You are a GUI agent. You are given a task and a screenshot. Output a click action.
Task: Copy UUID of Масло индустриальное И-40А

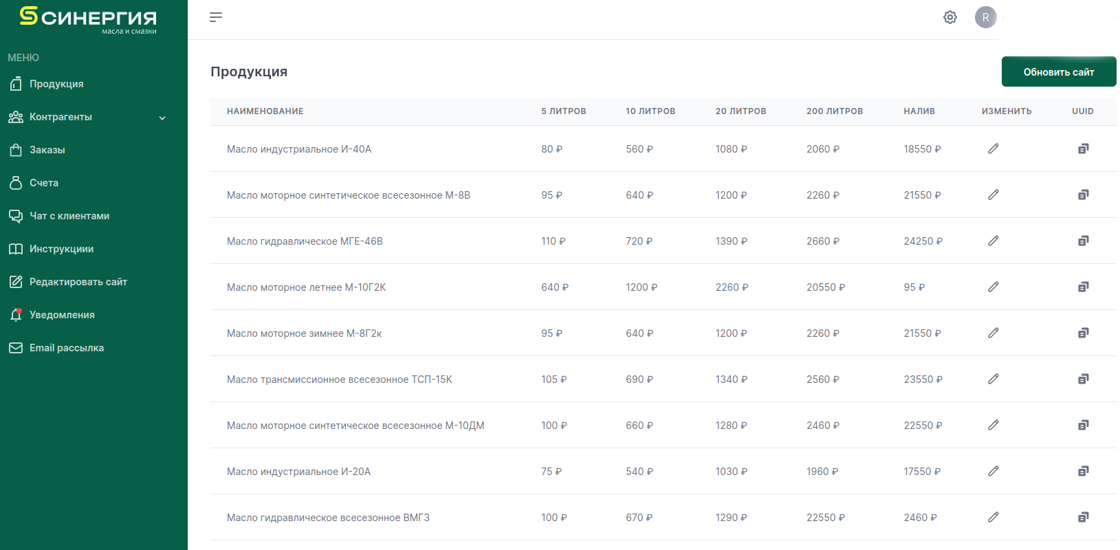click(x=1084, y=148)
